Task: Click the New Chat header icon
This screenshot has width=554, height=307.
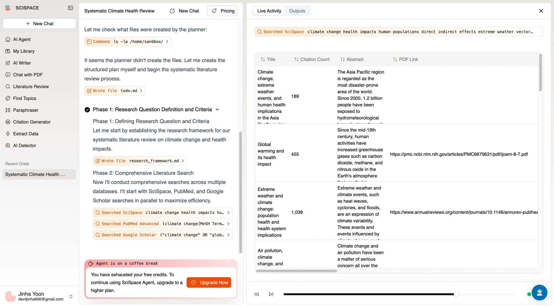Action: pyautogui.click(x=172, y=11)
